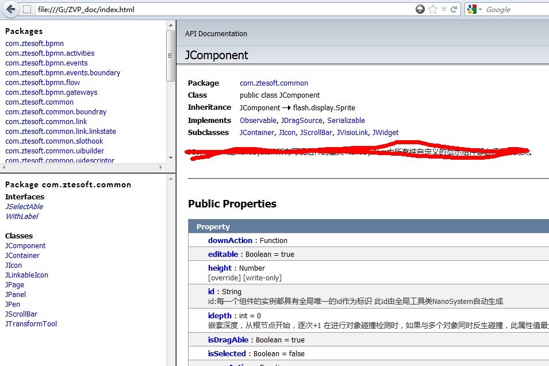
Task: Open the JLinkableIcon class
Action: (x=26, y=275)
